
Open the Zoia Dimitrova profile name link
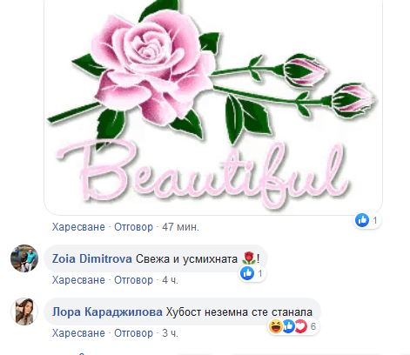click(x=92, y=258)
